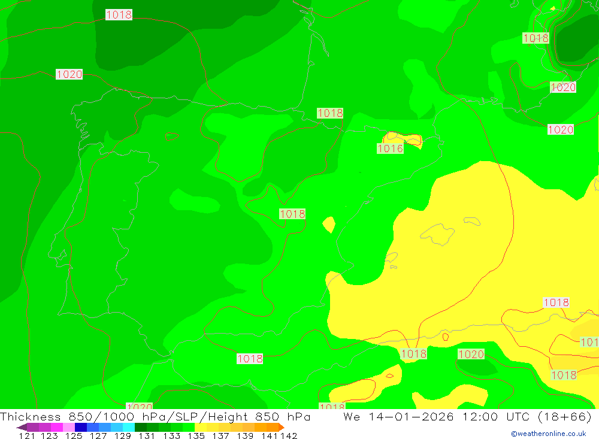599x439 pixels.
Task: Click the upper '1020' label near the Italian coast
Action: coord(563,87)
